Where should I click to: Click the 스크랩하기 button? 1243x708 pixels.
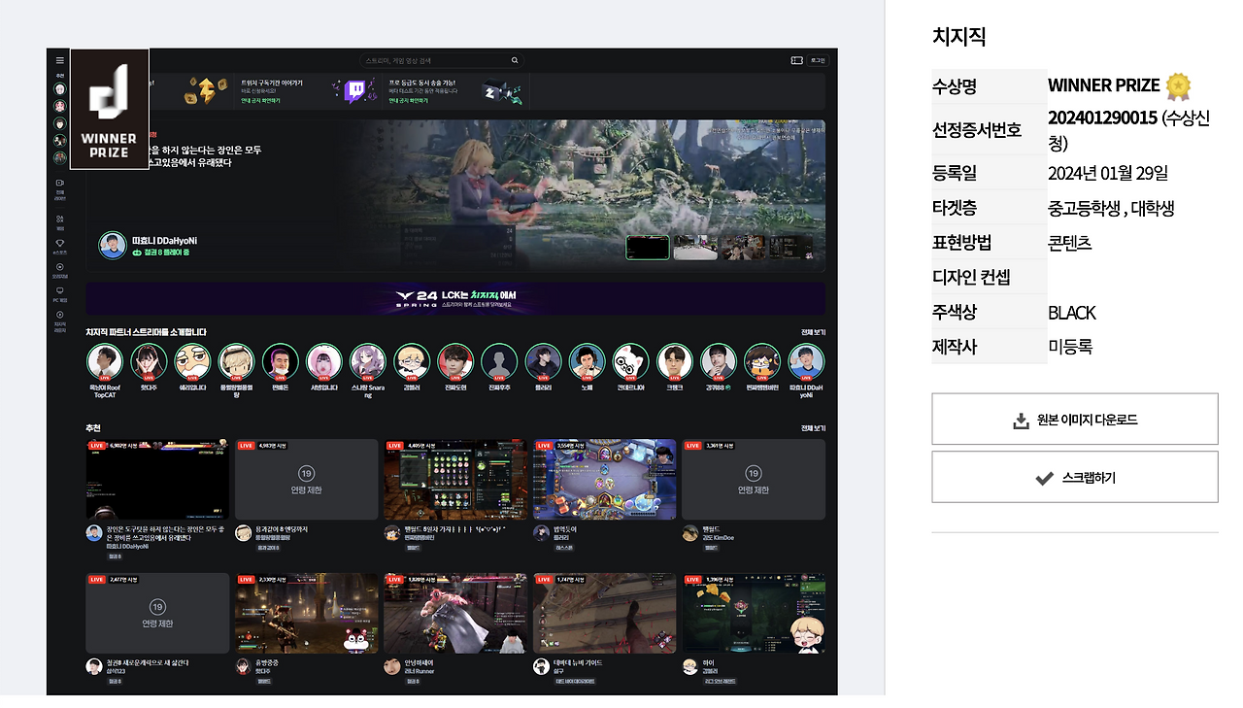(x=1075, y=477)
